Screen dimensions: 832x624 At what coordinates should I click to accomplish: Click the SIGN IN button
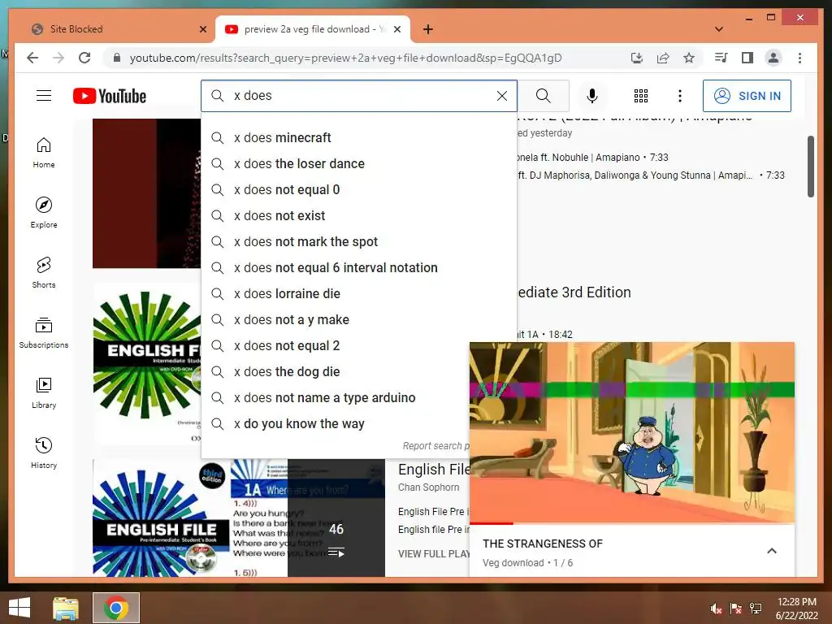coord(747,96)
